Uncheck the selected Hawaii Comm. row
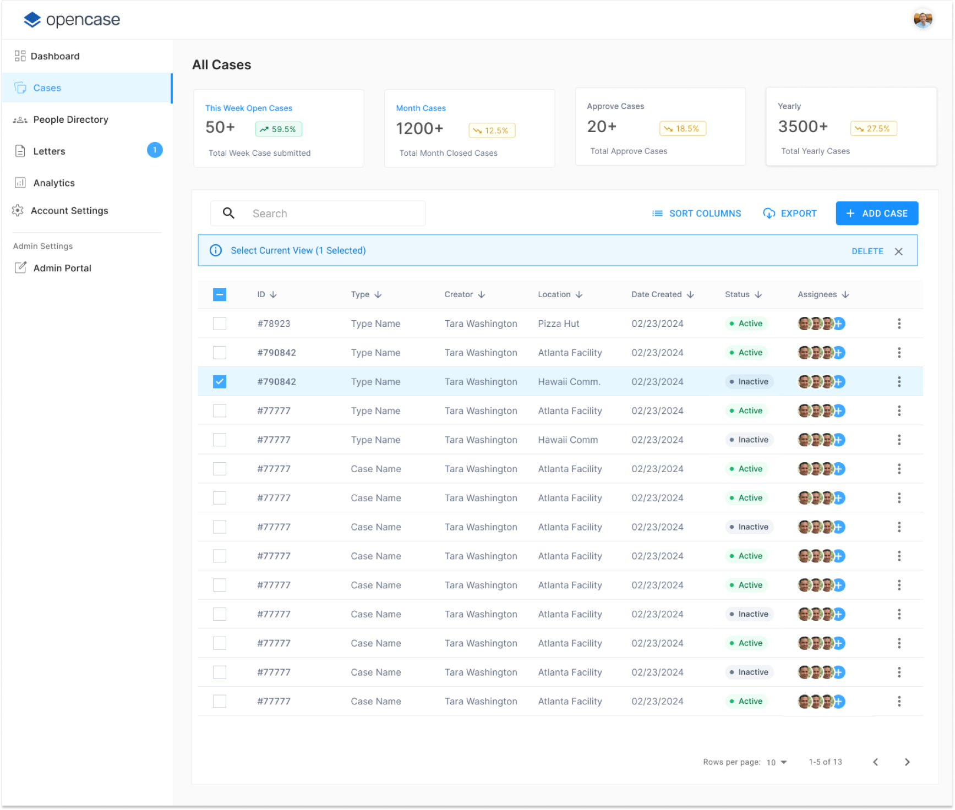955x810 pixels. (x=220, y=381)
